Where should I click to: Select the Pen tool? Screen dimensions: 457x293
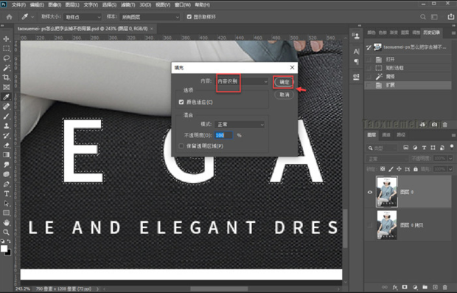coord(6,184)
